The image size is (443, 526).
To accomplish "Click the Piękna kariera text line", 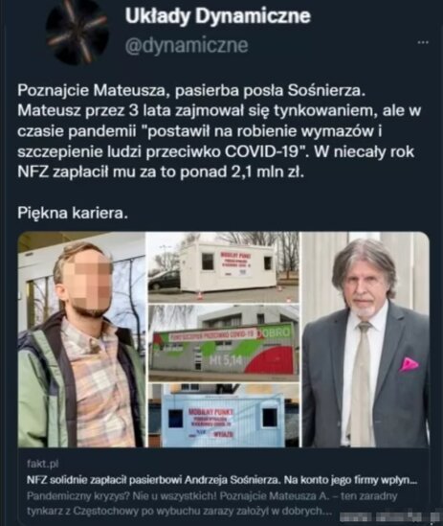I will click(x=73, y=213).
